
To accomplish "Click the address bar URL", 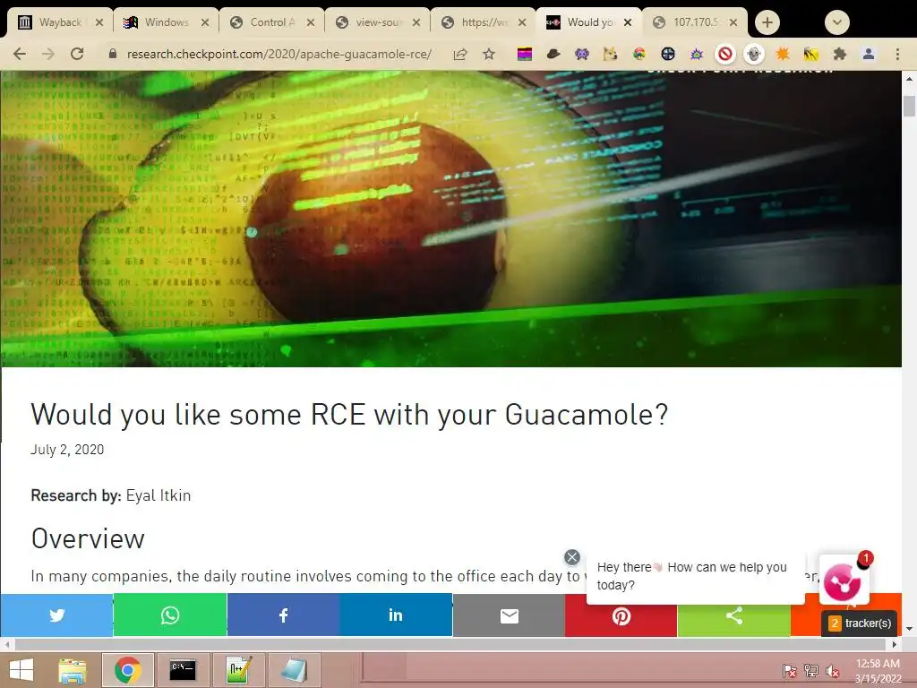I will click(x=279, y=54).
